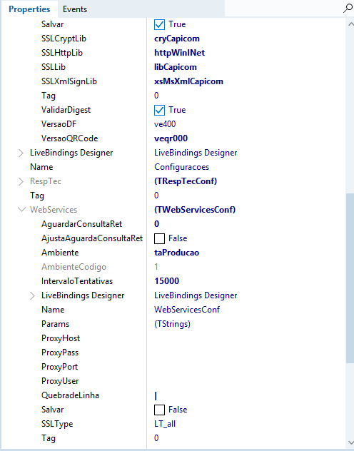Collapse the WebServices property group
This screenshot has width=354, height=451.
[x=21, y=210]
